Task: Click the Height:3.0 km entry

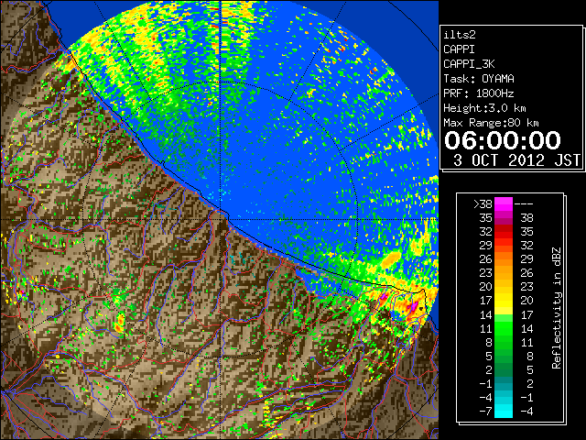Action: click(x=484, y=108)
